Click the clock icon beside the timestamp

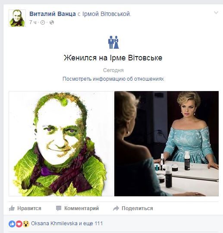tap(43, 22)
